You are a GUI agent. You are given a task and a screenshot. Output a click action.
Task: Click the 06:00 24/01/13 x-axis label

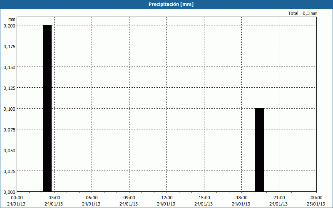pos(91,201)
